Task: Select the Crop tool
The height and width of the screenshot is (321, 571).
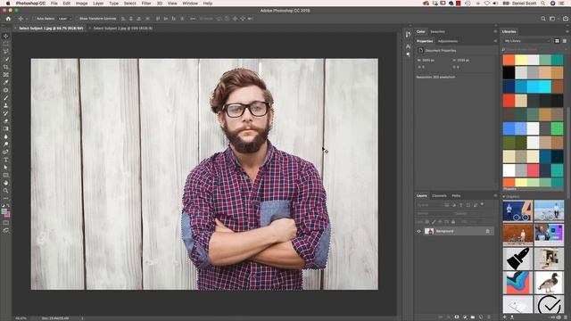Action: [x=6, y=67]
